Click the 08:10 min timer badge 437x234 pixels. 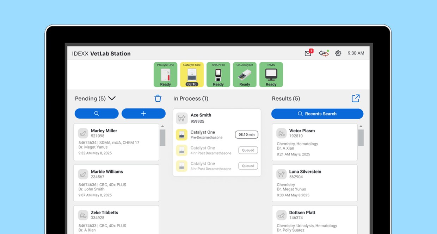point(246,134)
